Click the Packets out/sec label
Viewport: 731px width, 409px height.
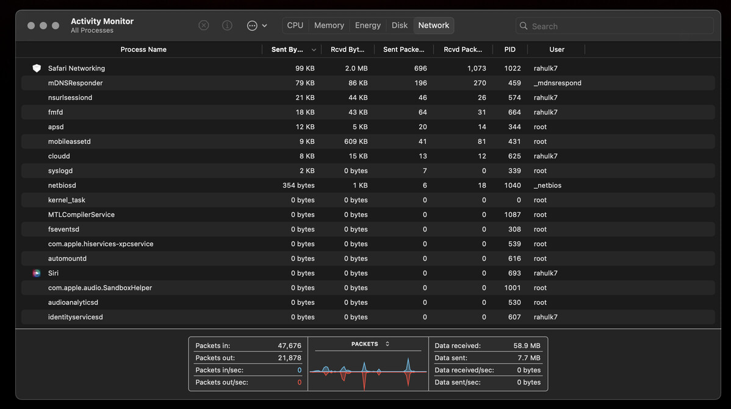pyautogui.click(x=221, y=382)
